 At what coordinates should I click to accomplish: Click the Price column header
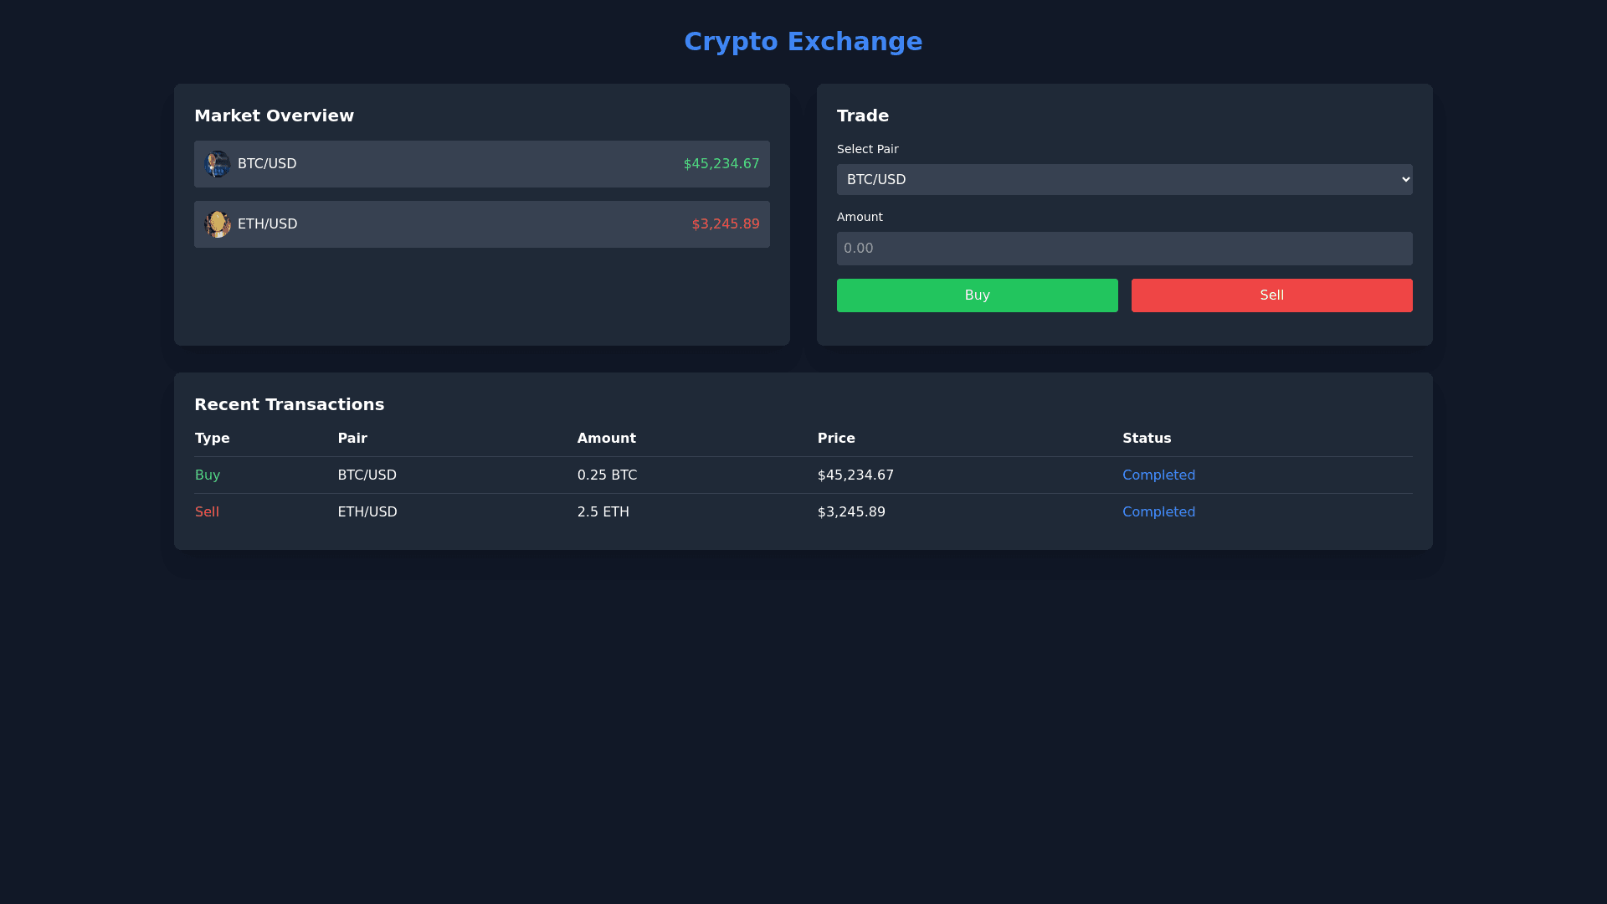836,439
